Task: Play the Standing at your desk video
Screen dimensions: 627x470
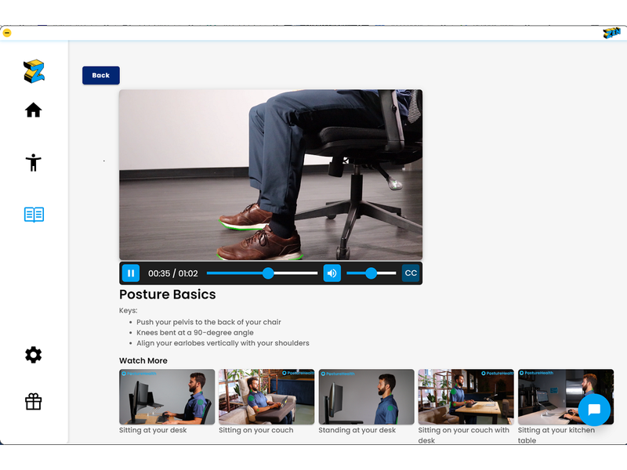Action: pos(366,397)
